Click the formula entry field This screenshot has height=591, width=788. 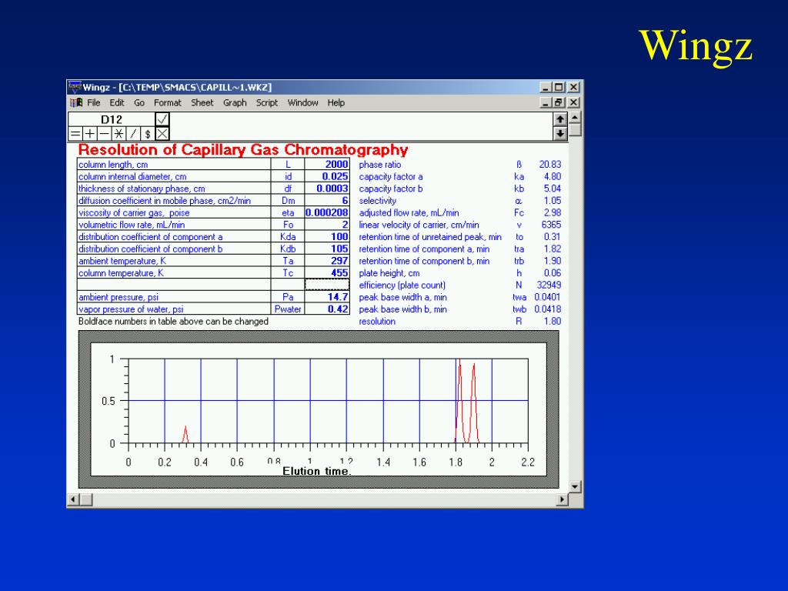point(361,127)
